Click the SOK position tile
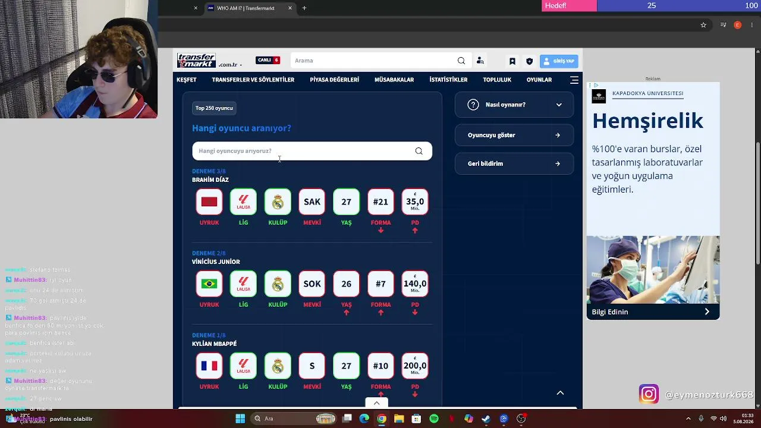Viewport: 761px width, 428px height. (x=312, y=284)
